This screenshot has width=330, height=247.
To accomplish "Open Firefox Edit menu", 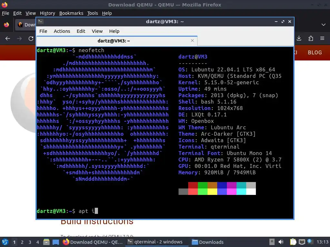I will [x=17, y=13].
